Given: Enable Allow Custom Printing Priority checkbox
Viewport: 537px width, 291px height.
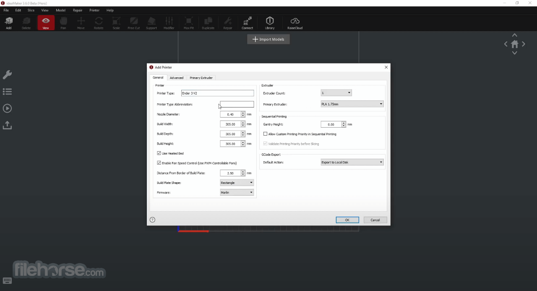Looking at the screenshot, I should 265,134.
